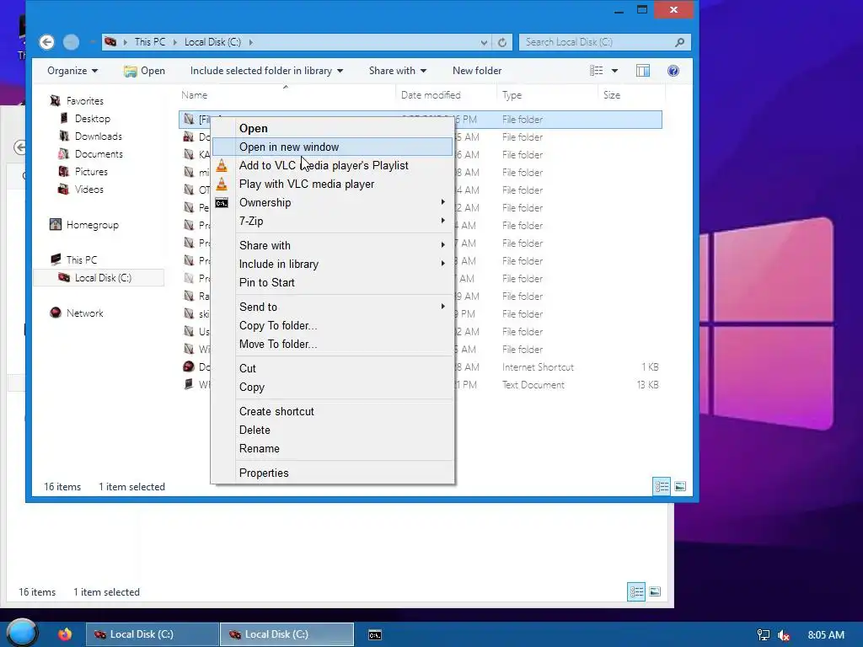Expand the view options dropdown arrow

614,71
